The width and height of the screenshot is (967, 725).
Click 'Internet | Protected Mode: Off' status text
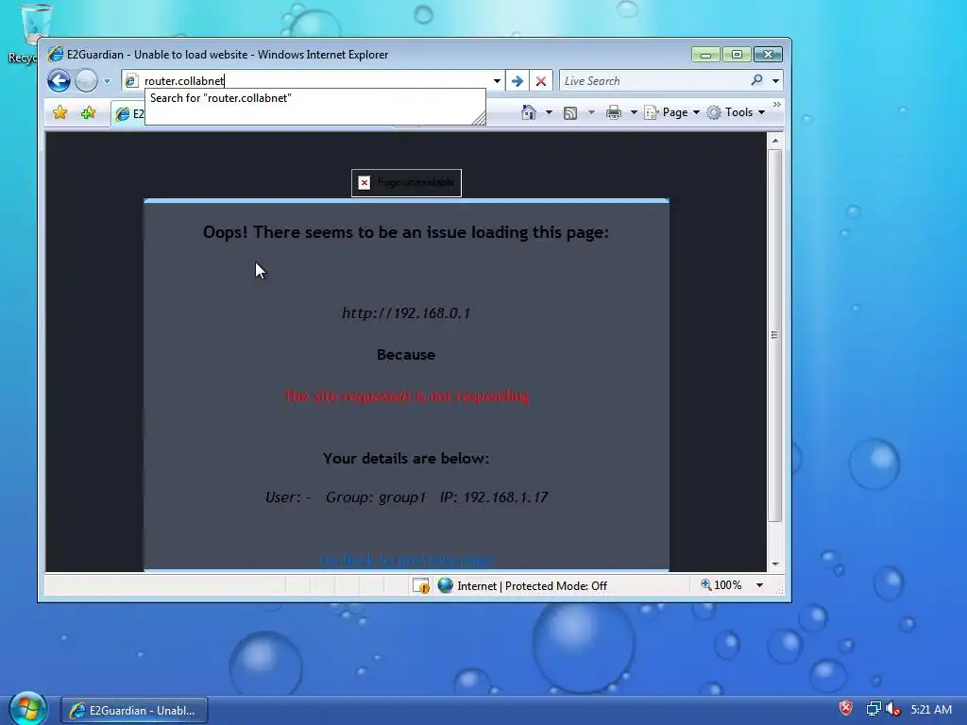[x=532, y=586]
